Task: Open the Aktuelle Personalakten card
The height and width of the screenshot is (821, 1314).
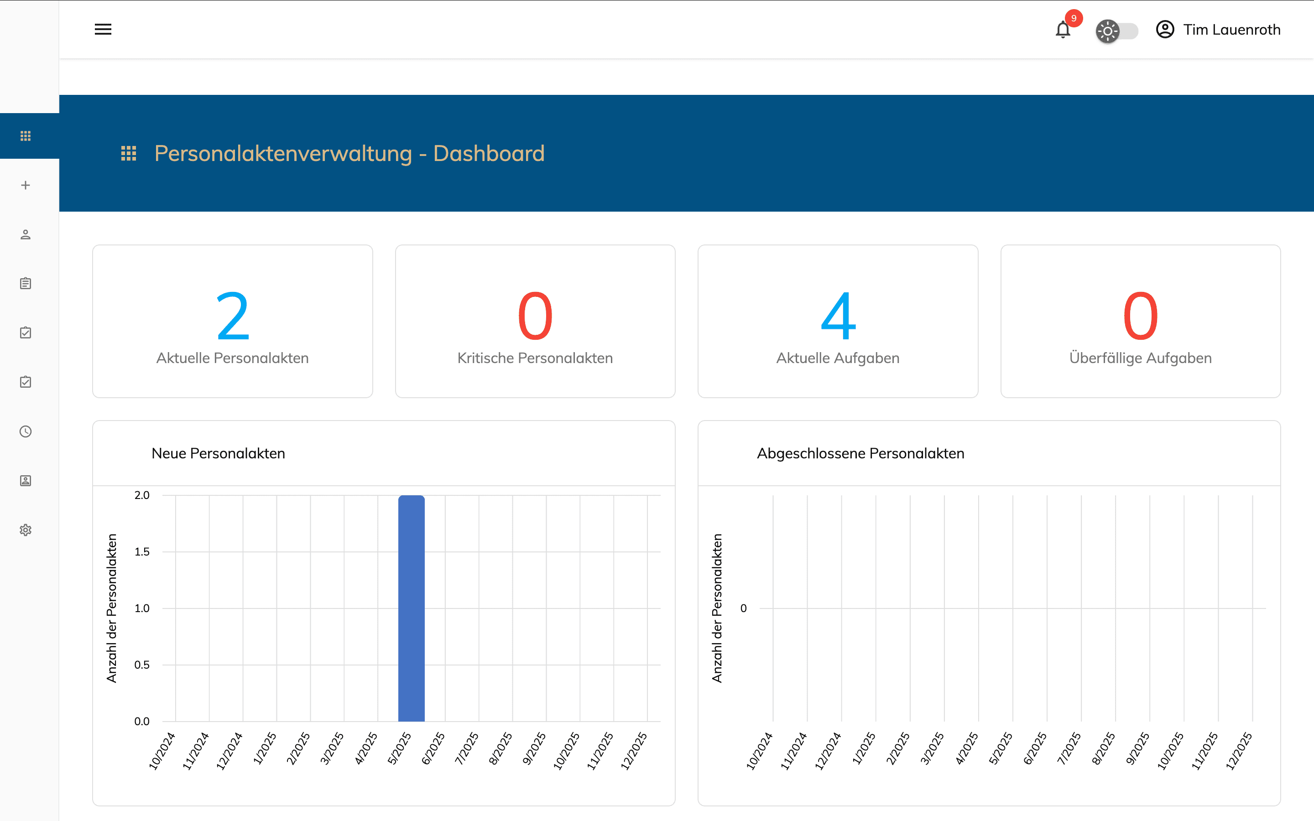Action: click(232, 322)
